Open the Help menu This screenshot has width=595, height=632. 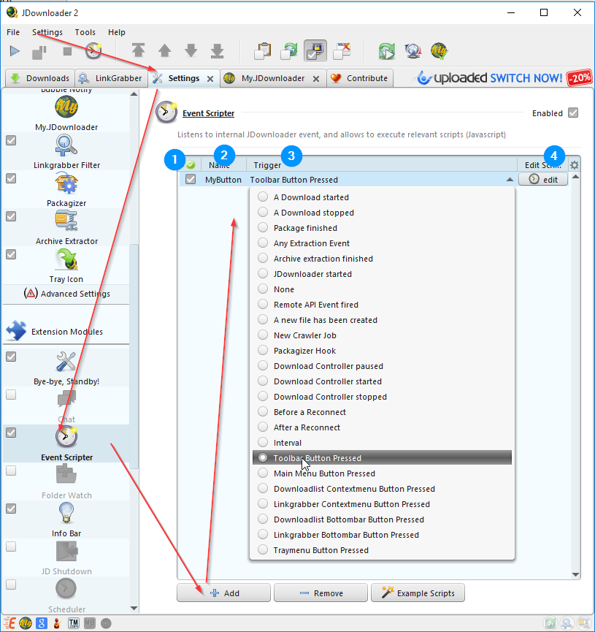click(x=116, y=32)
